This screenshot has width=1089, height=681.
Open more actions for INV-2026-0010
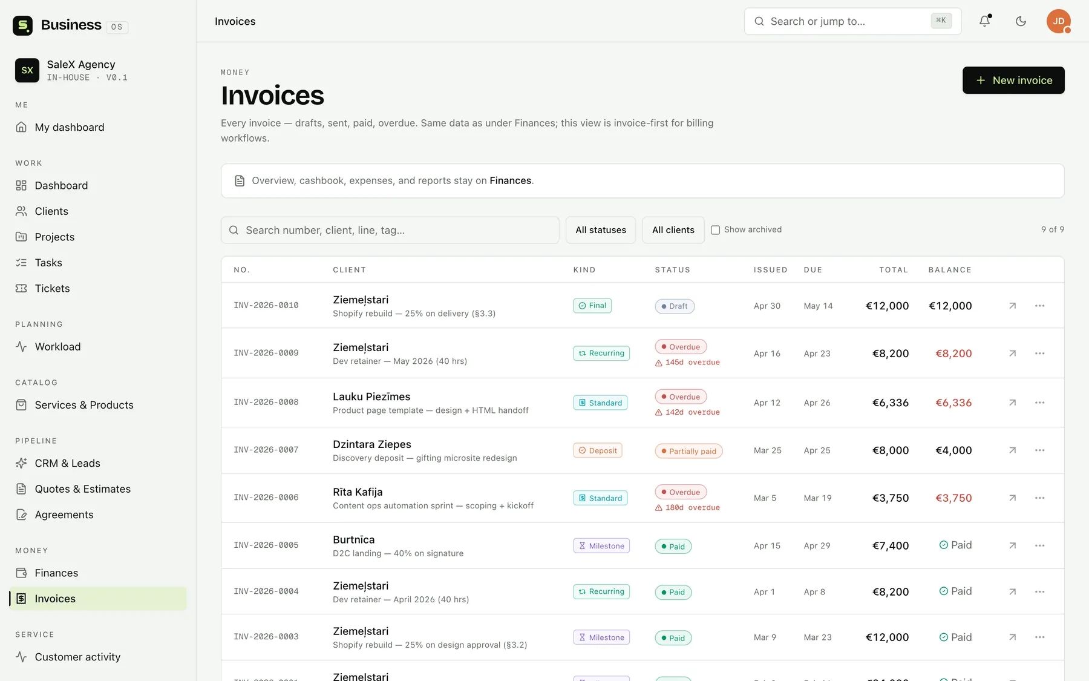click(x=1040, y=306)
